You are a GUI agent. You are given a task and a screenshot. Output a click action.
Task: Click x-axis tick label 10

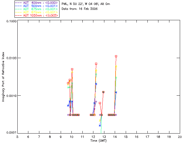click(71, 137)
